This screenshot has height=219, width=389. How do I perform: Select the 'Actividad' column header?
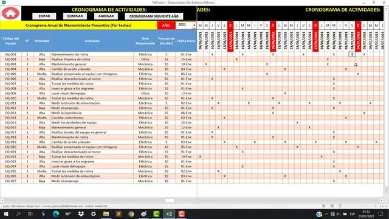click(92, 41)
